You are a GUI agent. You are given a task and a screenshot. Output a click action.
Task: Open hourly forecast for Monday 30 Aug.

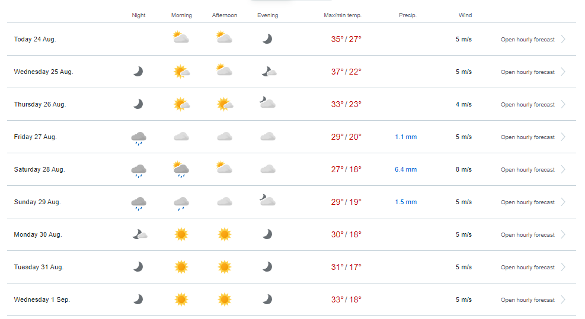click(528, 235)
